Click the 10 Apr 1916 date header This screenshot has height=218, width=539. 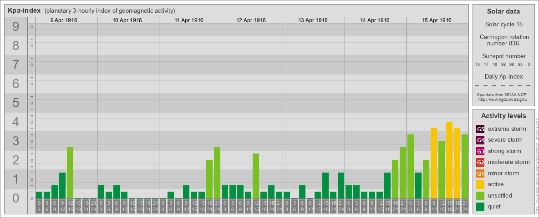tap(128, 20)
